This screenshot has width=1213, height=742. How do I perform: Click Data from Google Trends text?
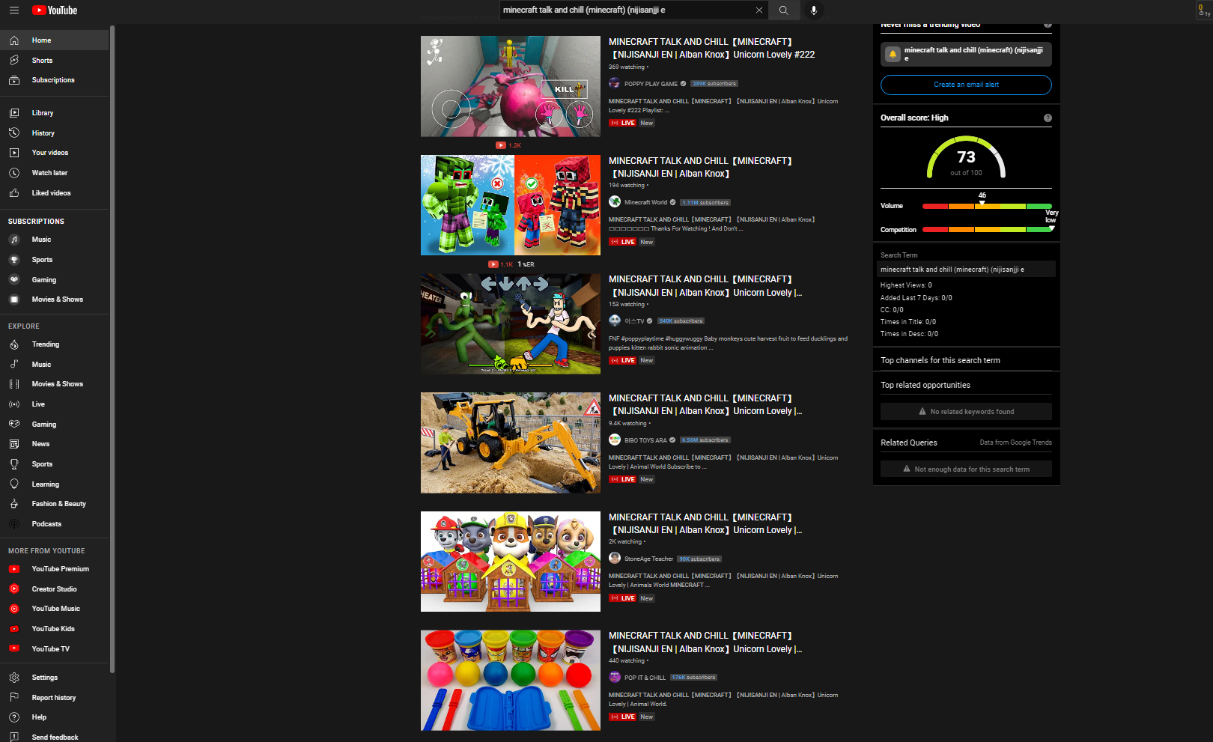pos(1015,443)
